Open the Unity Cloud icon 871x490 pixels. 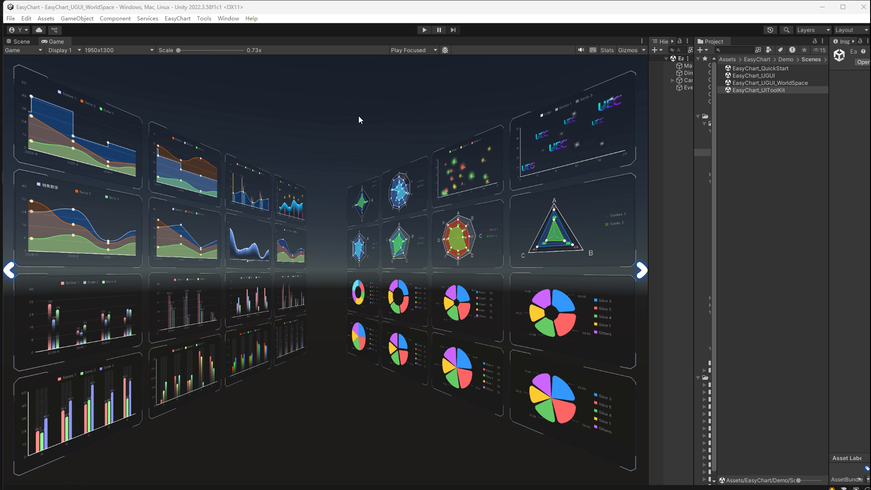pyautogui.click(x=39, y=30)
